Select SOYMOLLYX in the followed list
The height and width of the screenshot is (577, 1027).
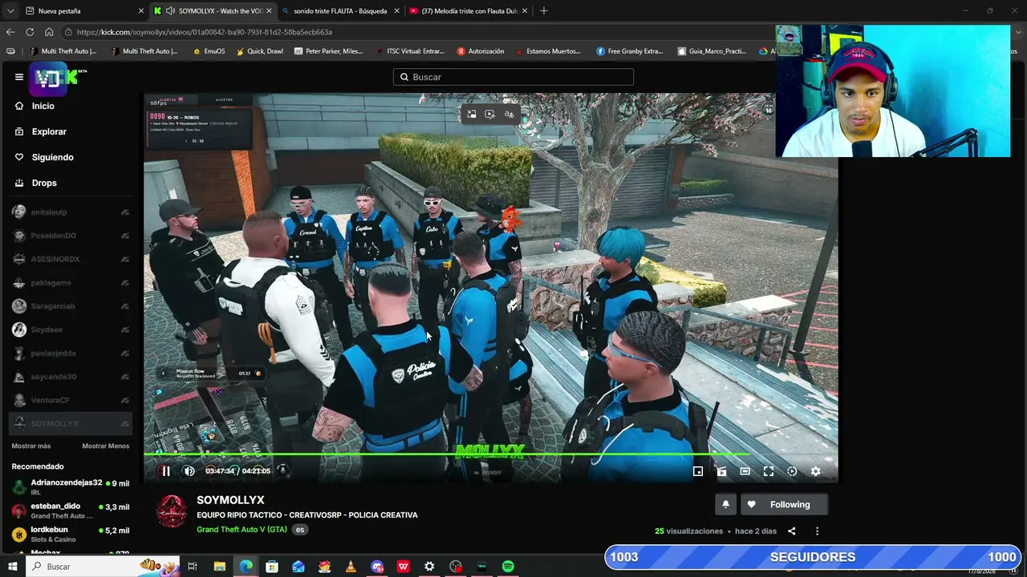tap(71, 423)
